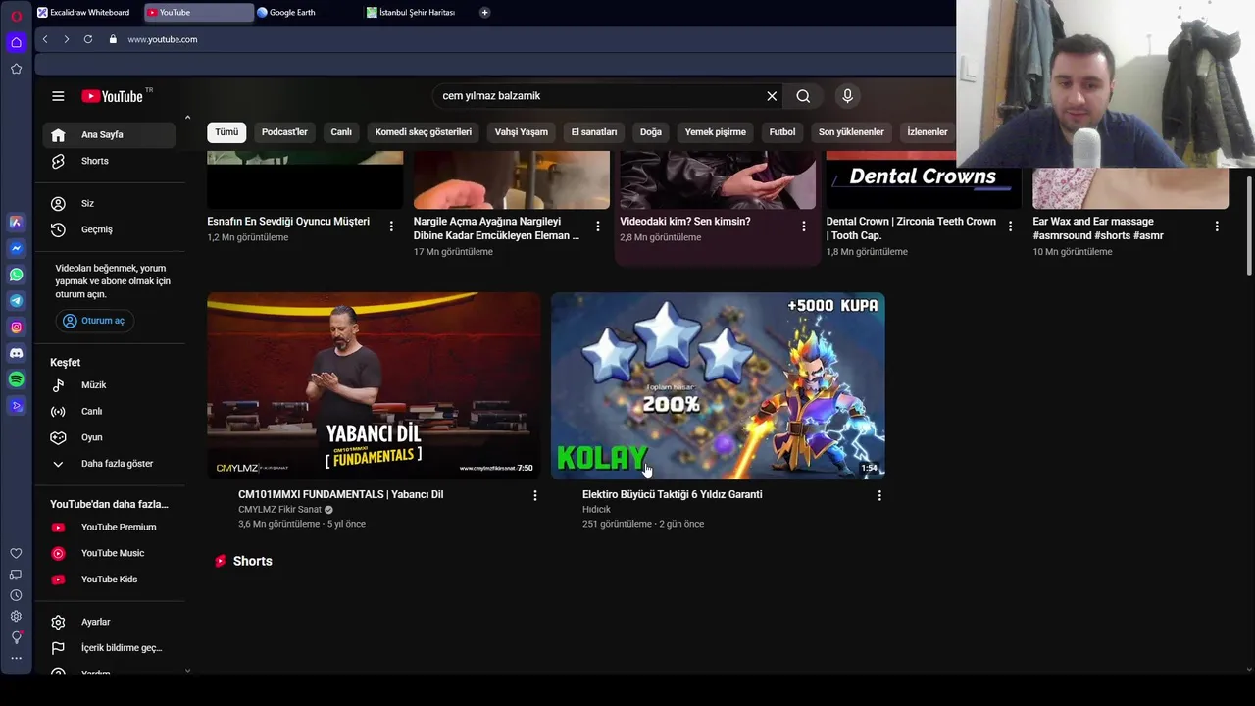The height and width of the screenshot is (706, 1255).
Task: Open the YouTube hamburger guide menu
Action: [x=58, y=96]
